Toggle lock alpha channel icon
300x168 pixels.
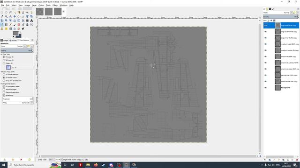tap(274, 21)
